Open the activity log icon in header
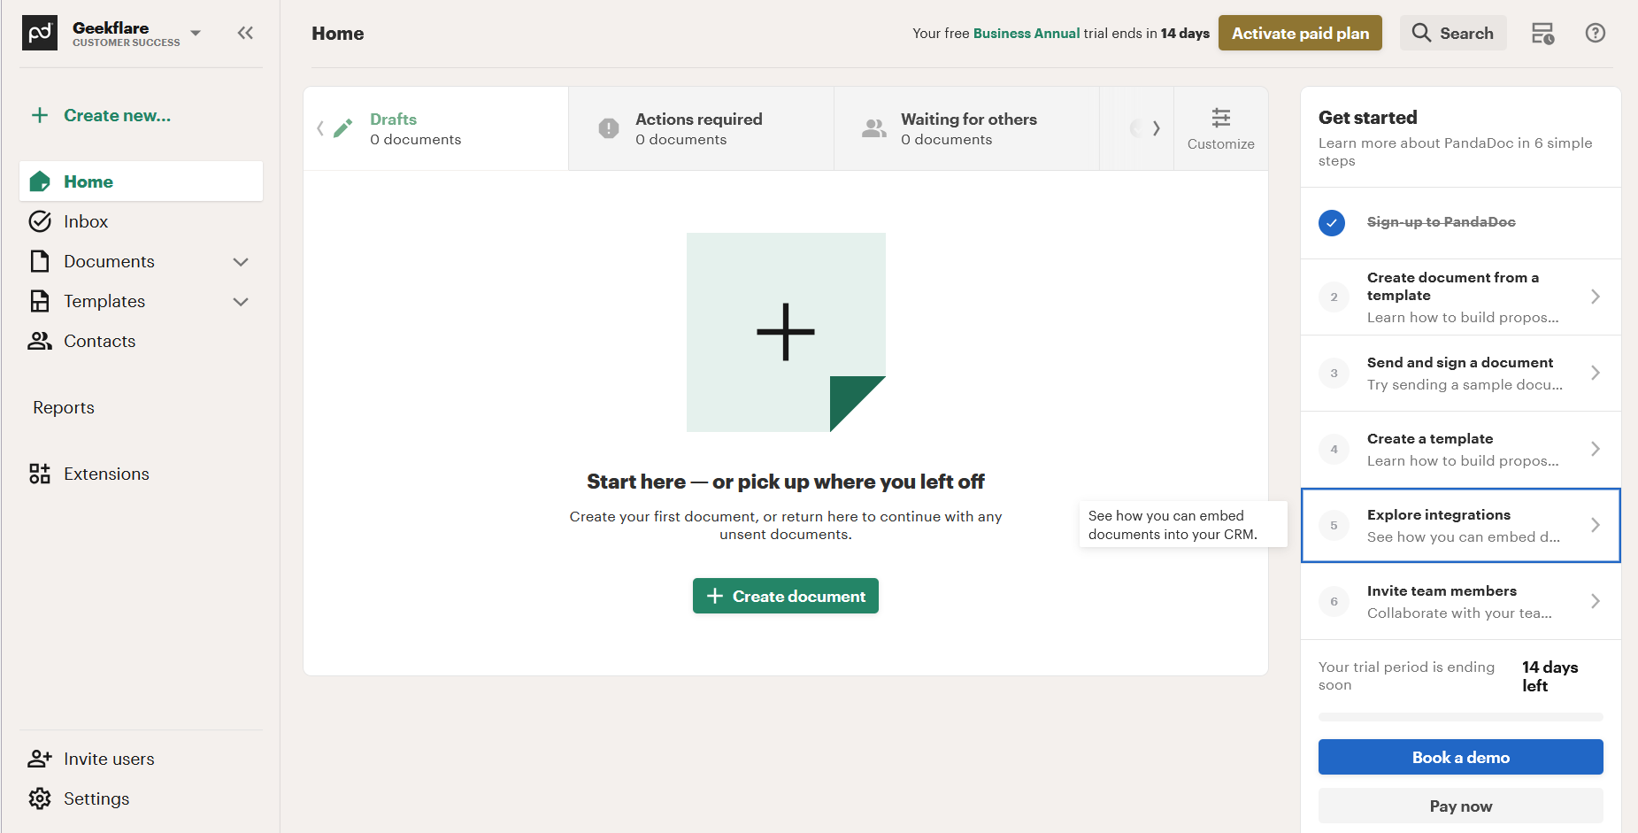 tap(1542, 33)
